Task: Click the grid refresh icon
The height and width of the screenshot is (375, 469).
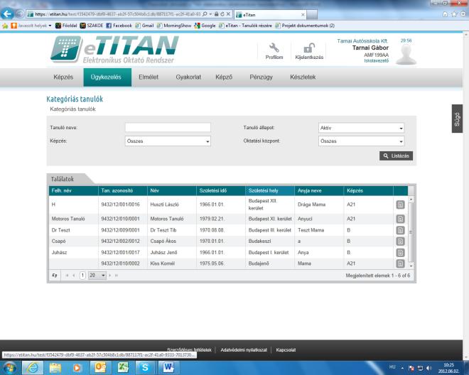Action: click(55, 275)
